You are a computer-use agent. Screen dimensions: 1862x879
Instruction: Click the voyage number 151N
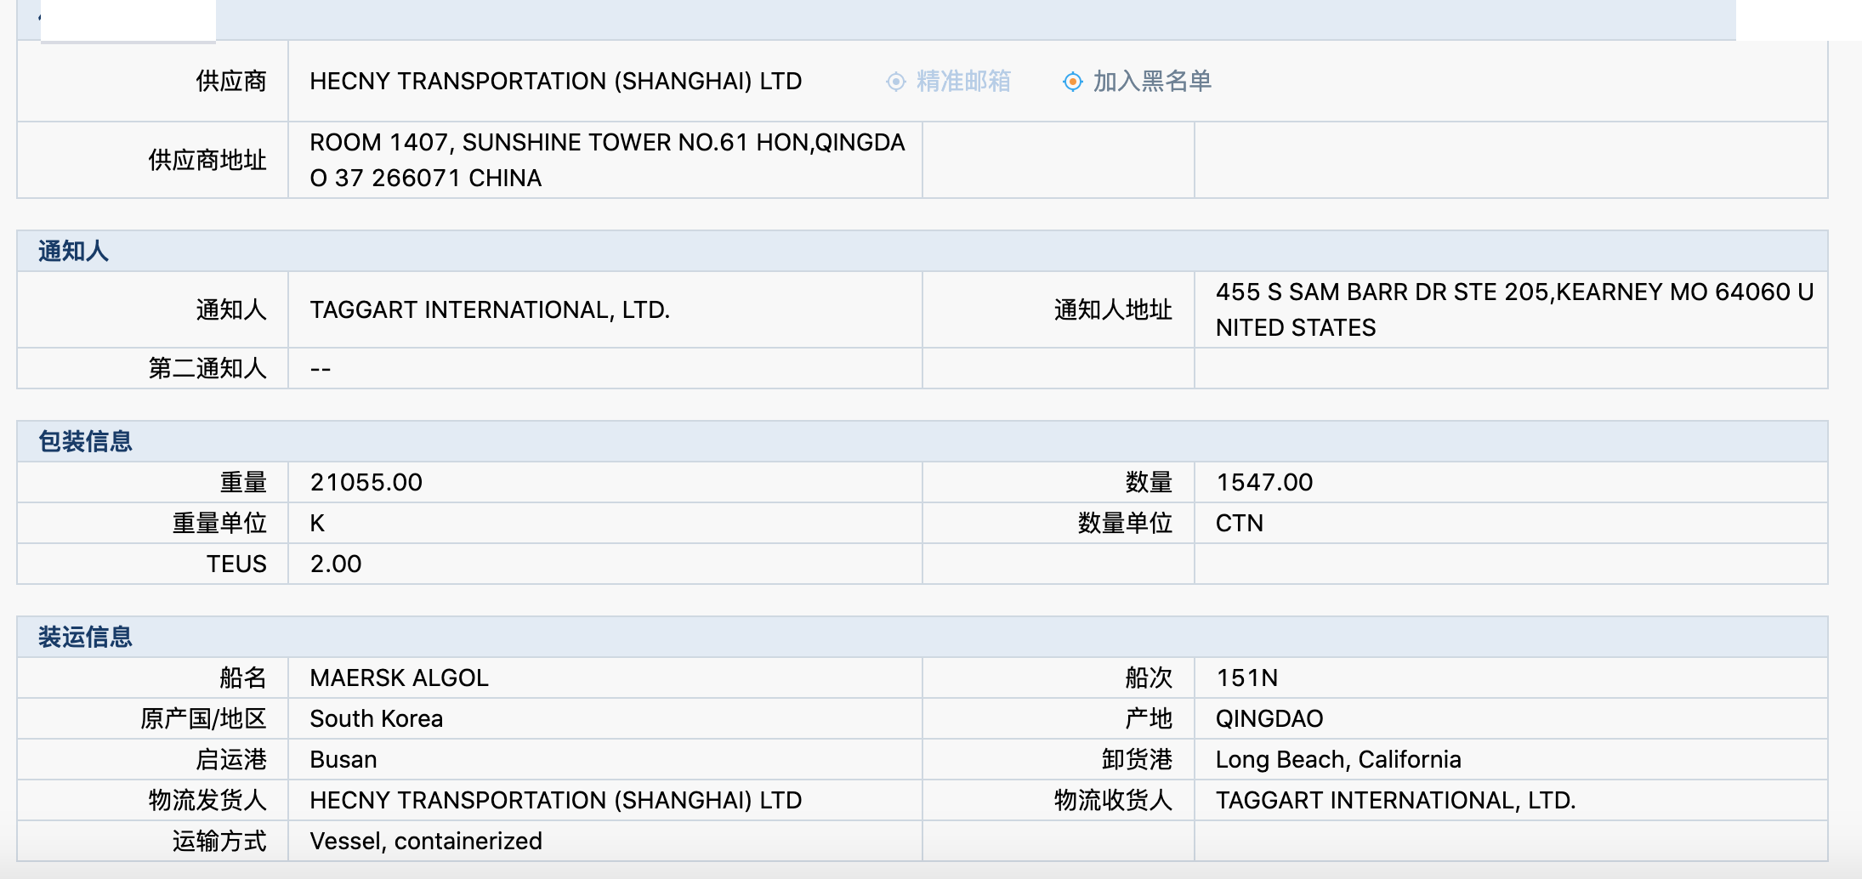coord(1246,678)
